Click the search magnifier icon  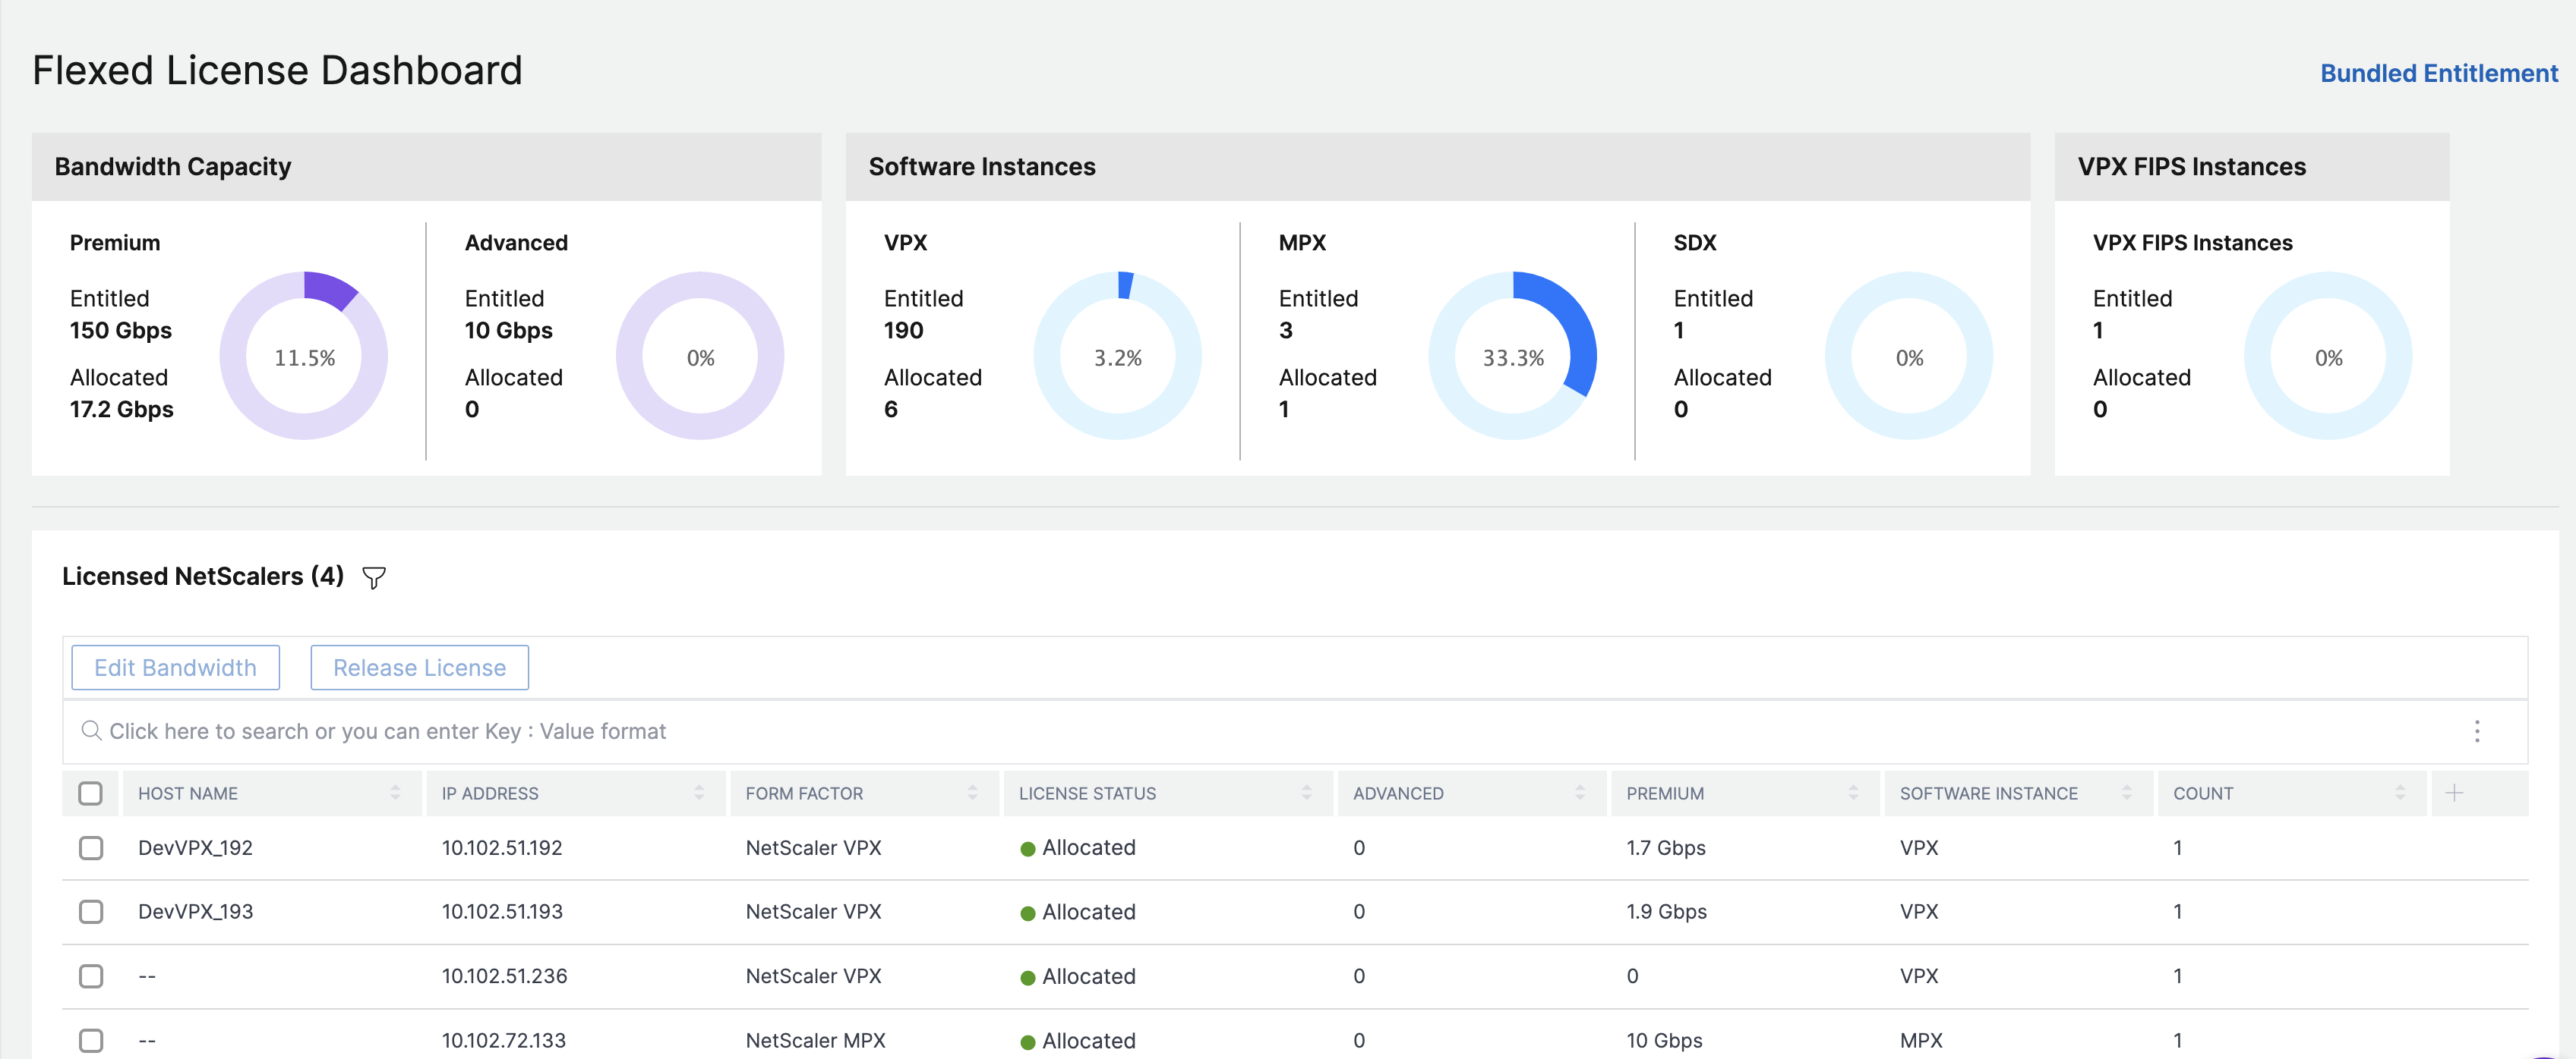(x=91, y=731)
